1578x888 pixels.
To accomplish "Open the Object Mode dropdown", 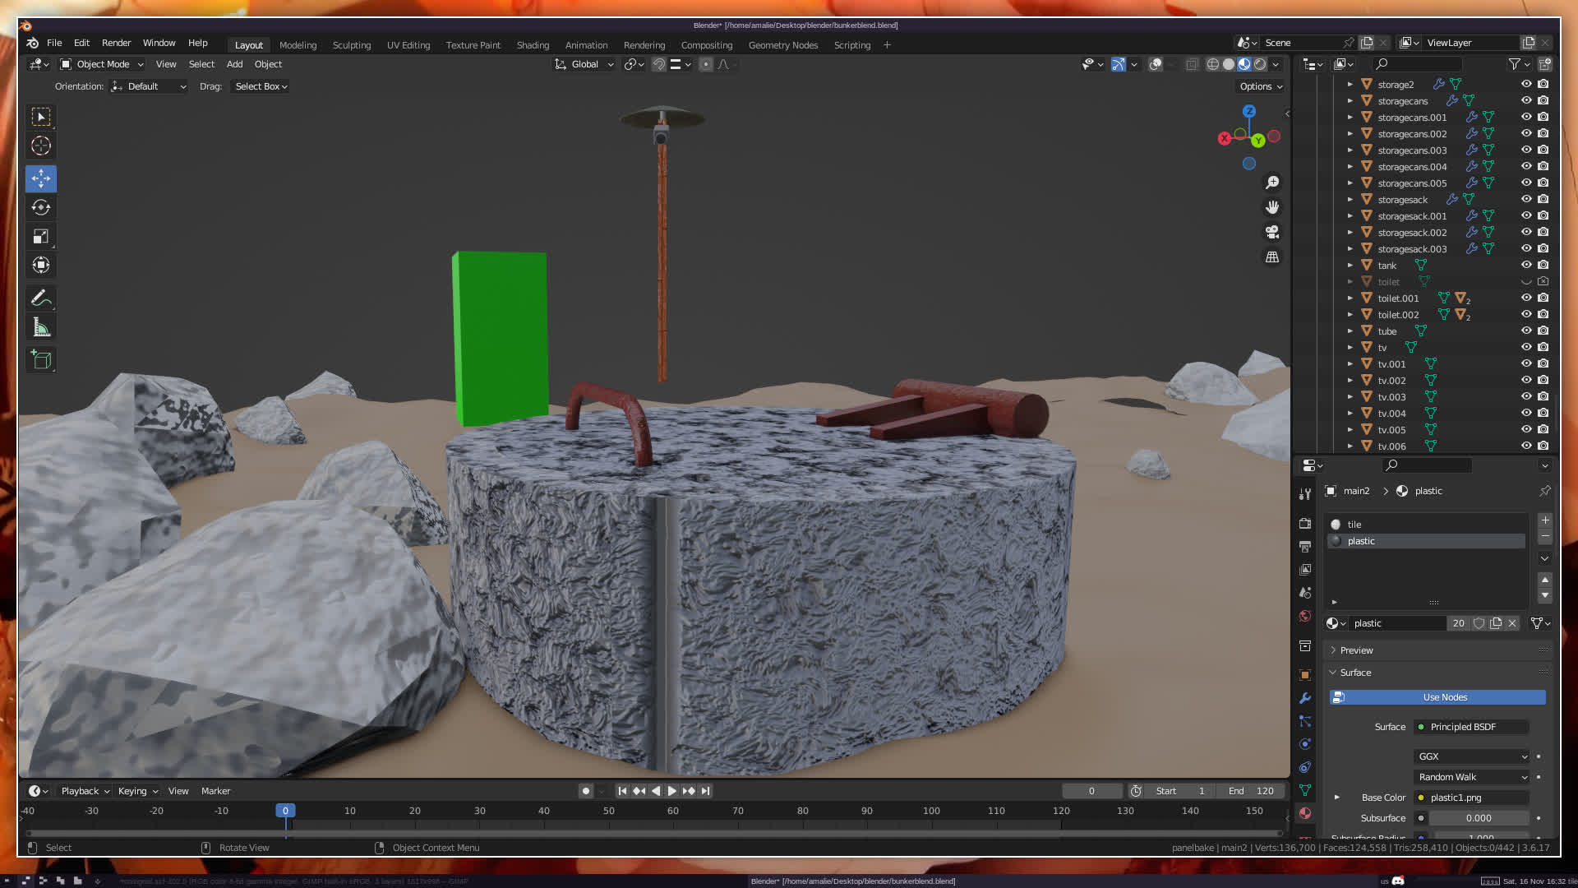I will (102, 64).
